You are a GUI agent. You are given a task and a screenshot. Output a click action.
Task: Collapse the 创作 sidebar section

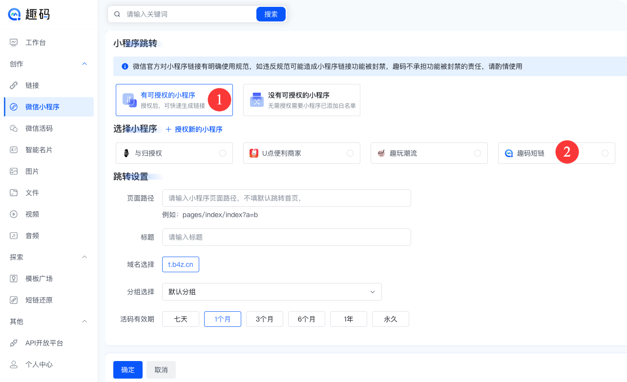(84, 63)
